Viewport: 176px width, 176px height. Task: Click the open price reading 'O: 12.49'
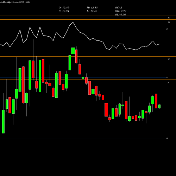[64, 8]
